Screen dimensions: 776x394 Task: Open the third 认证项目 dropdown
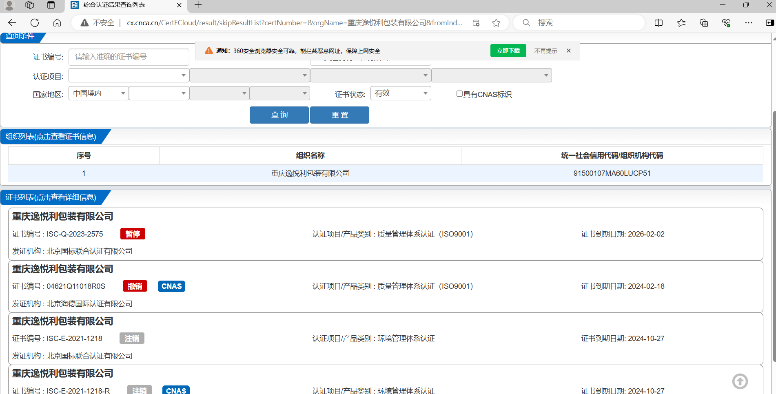pyautogui.click(x=370, y=75)
